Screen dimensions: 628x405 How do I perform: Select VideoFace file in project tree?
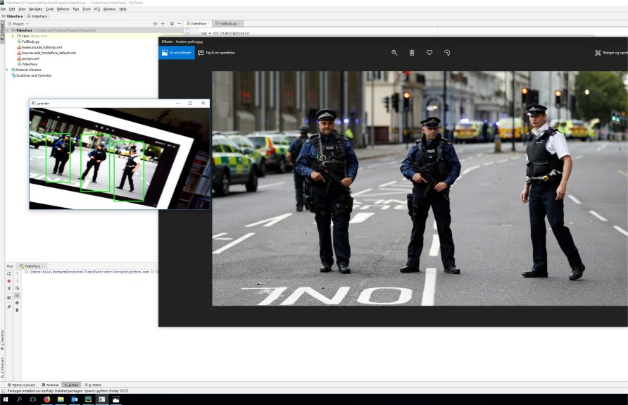point(30,64)
